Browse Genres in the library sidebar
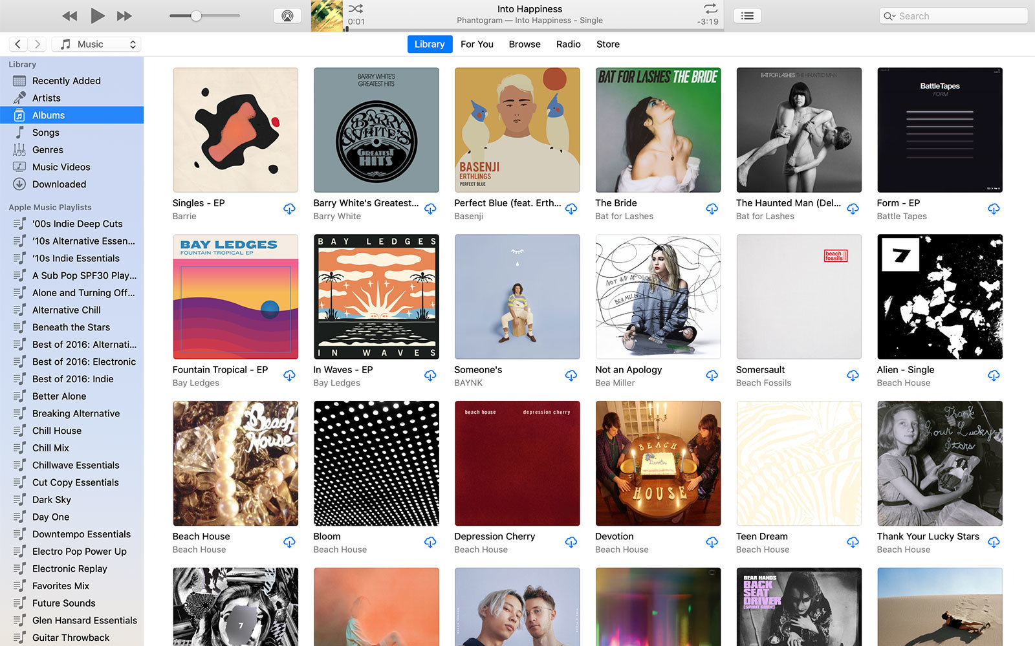The image size is (1035, 646). pos(47,149)
